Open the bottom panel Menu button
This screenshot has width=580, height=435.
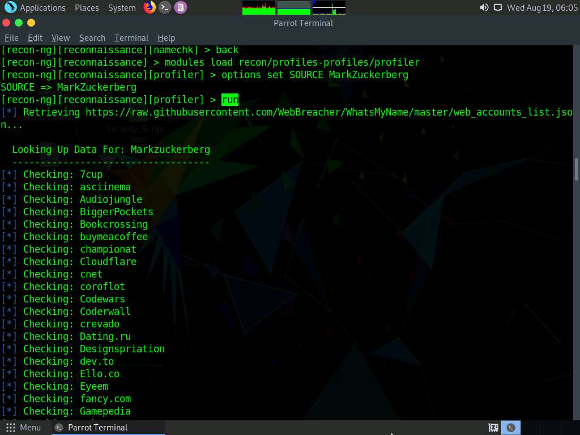click(x=23, y=428)
